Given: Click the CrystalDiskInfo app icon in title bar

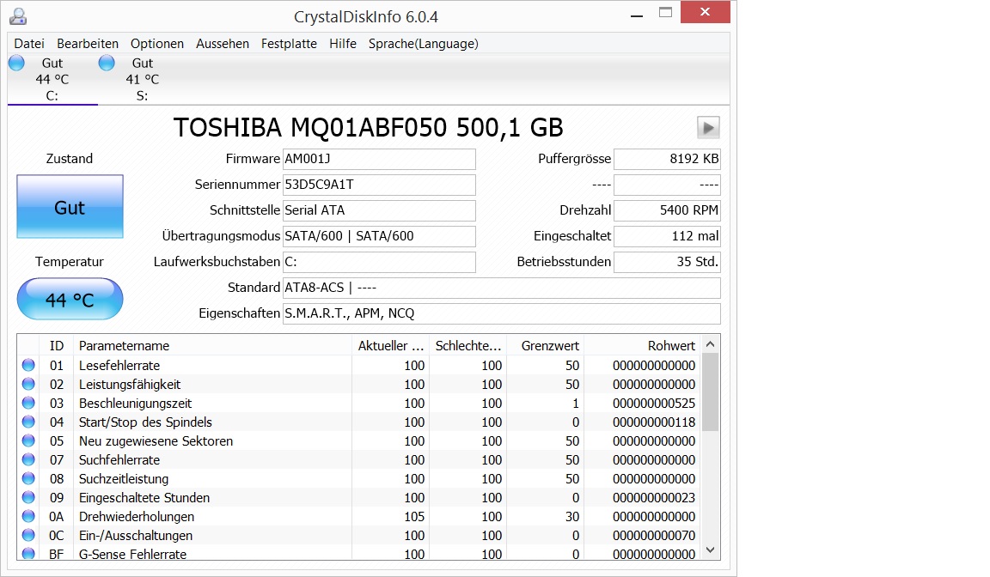Looking at the screenshot, I should tap(18, 16).
